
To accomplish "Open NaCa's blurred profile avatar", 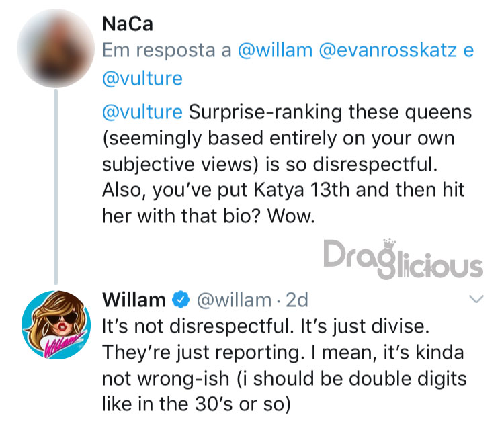I will [56, 48].
